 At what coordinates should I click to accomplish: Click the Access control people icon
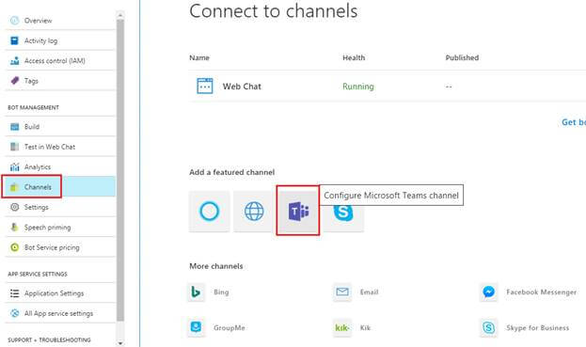click(14, 61)
